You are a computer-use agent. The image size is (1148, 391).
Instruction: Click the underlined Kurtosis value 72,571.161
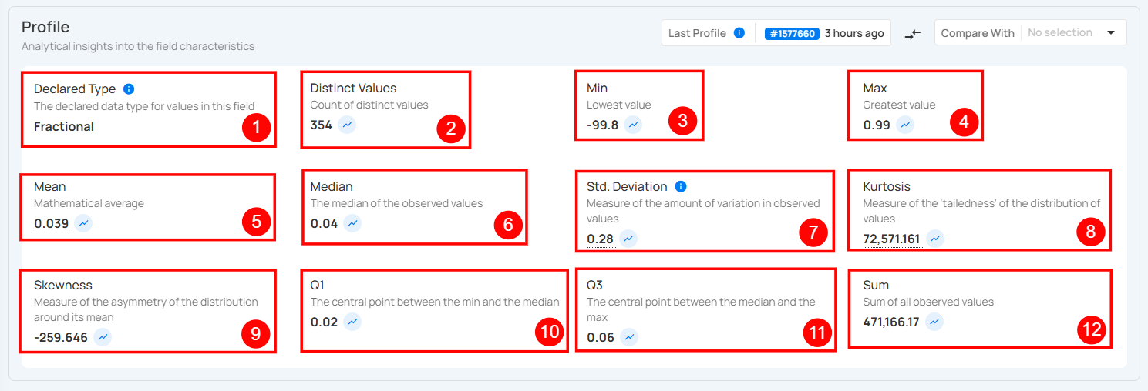pos(891,239)
